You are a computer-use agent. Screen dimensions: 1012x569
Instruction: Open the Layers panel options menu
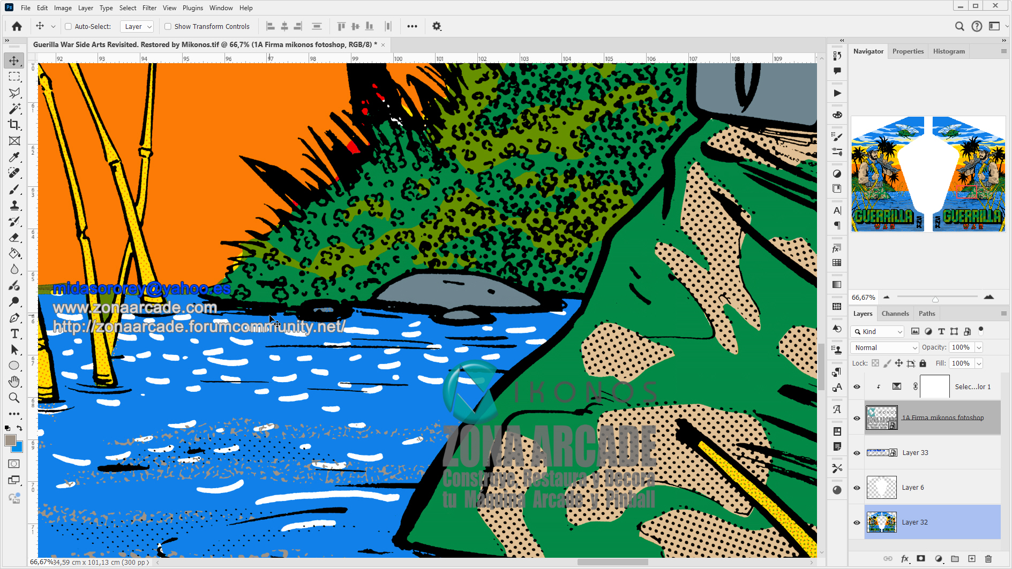point(1003,314)
